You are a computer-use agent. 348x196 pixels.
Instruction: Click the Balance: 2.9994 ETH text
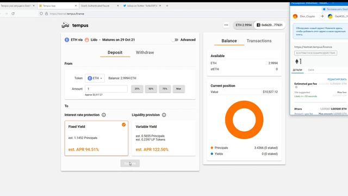coord(122,78)
